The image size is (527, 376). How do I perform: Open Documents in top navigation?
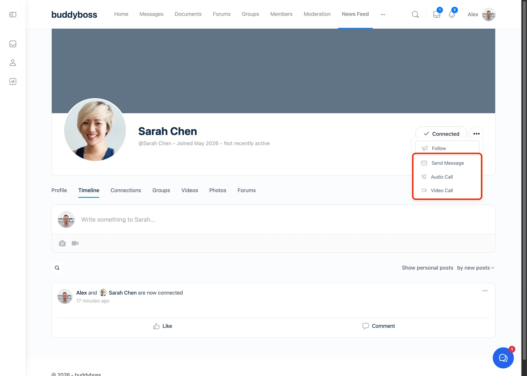pos(188,14)
